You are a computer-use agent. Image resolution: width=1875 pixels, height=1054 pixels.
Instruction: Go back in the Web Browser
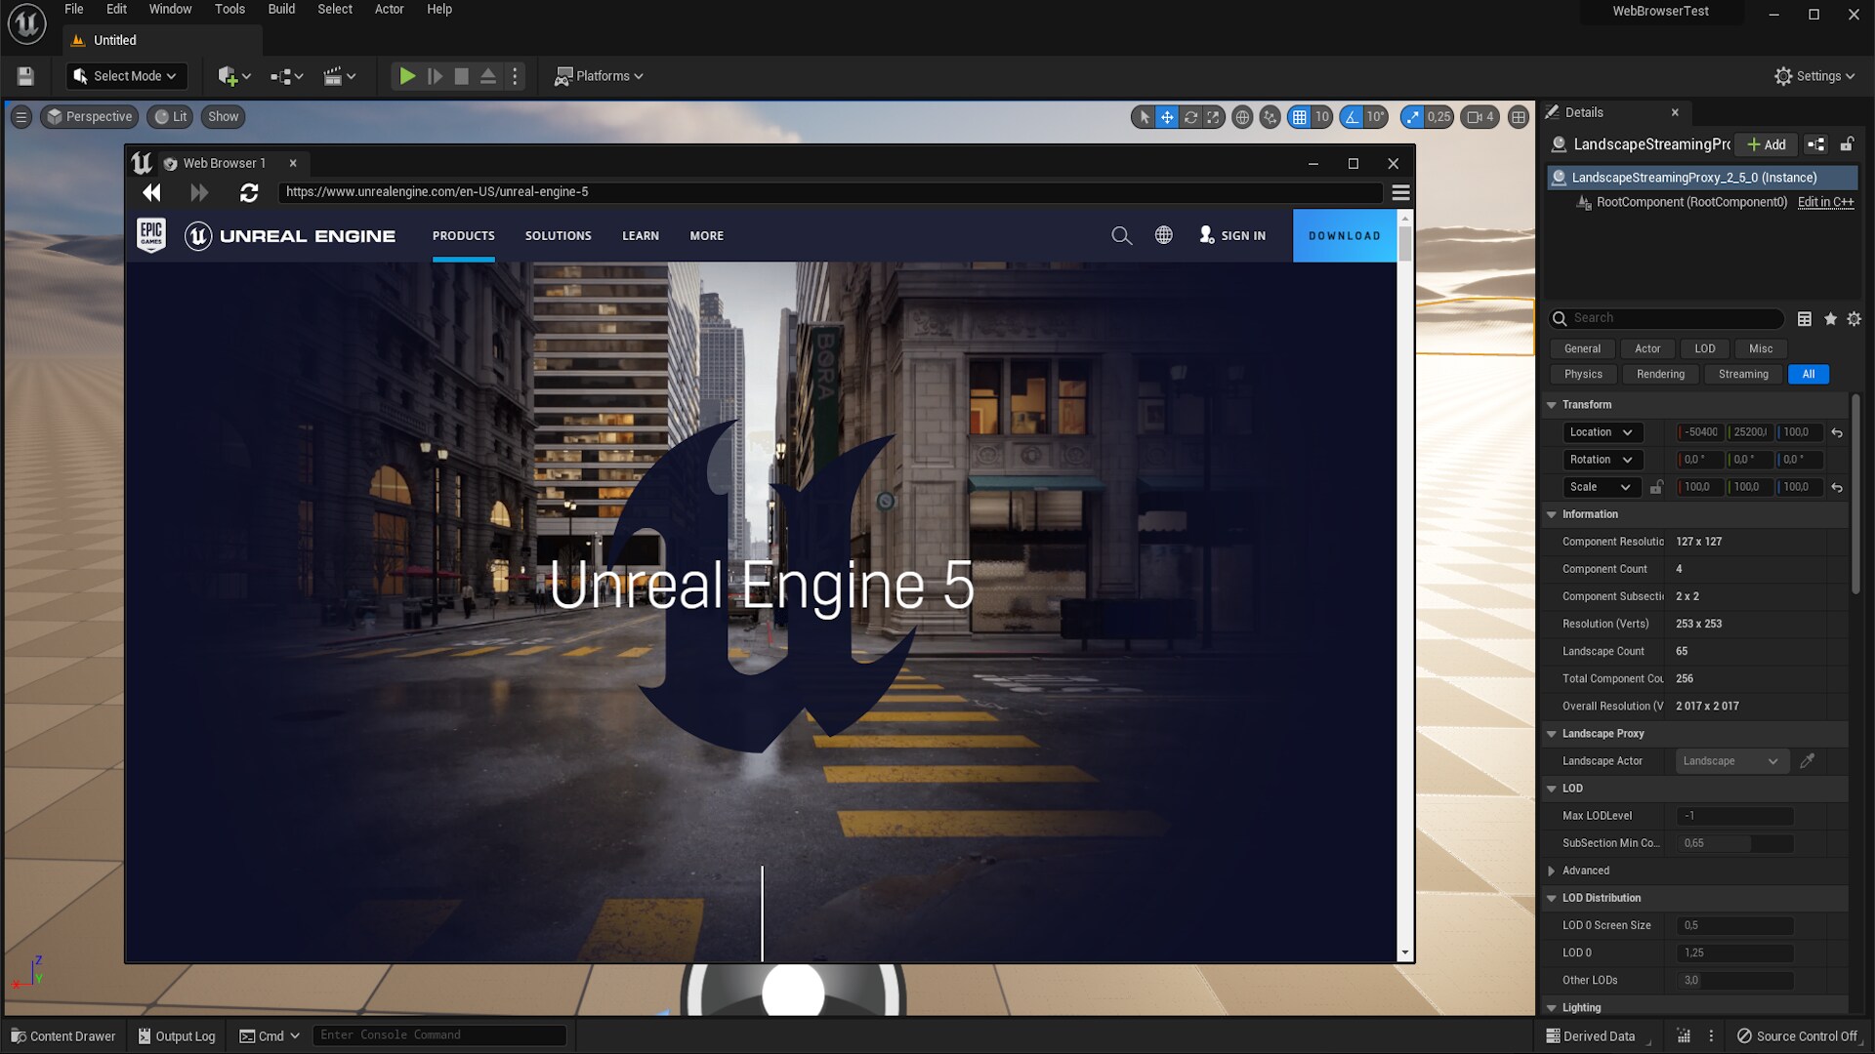pos(151,192)
